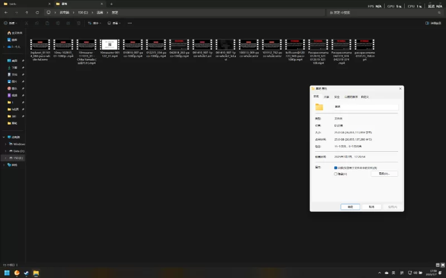Click the 150 (E:) breadcrumb segment
The width and height of the screenshot is (446, 278).
point(83,12)
